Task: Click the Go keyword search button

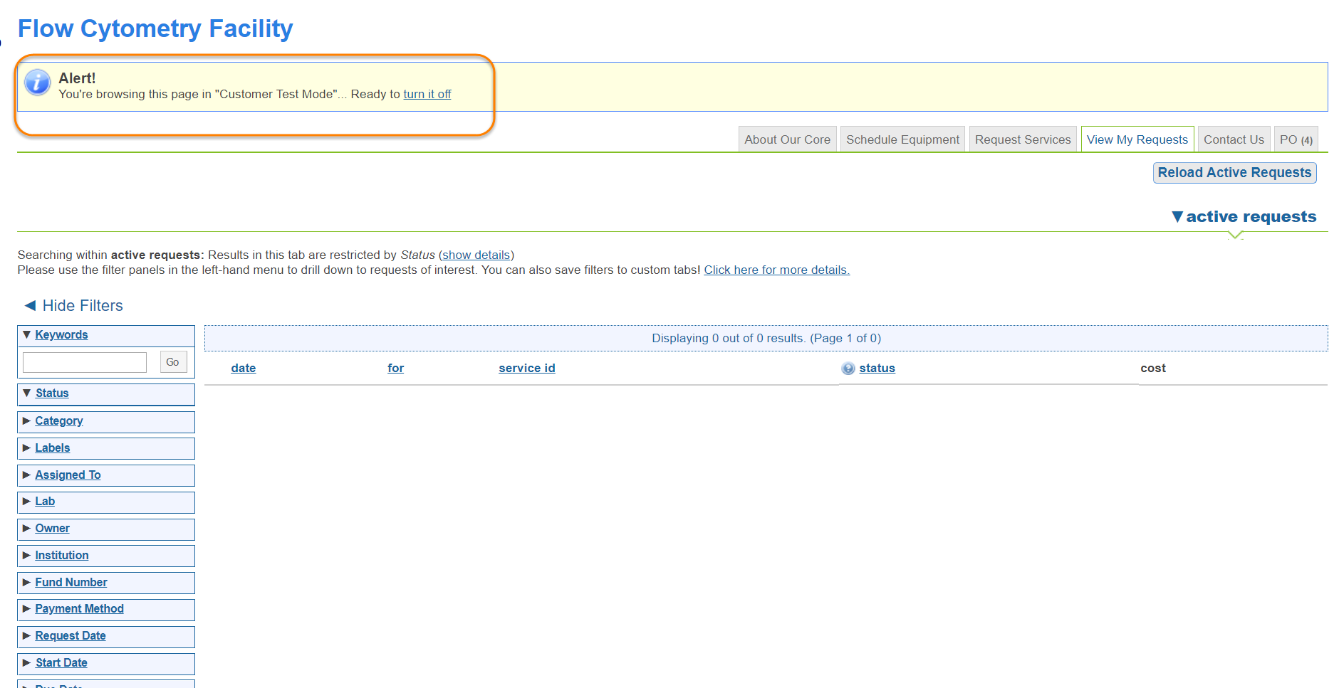Action: tap(172, 362)
